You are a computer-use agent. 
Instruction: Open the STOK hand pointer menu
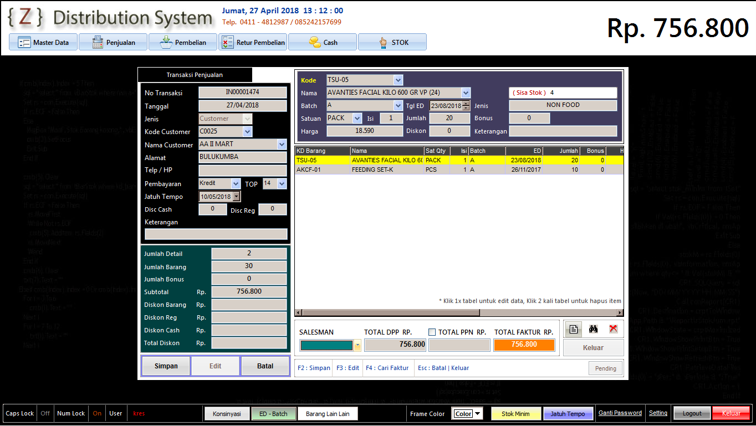coord(392,42)
